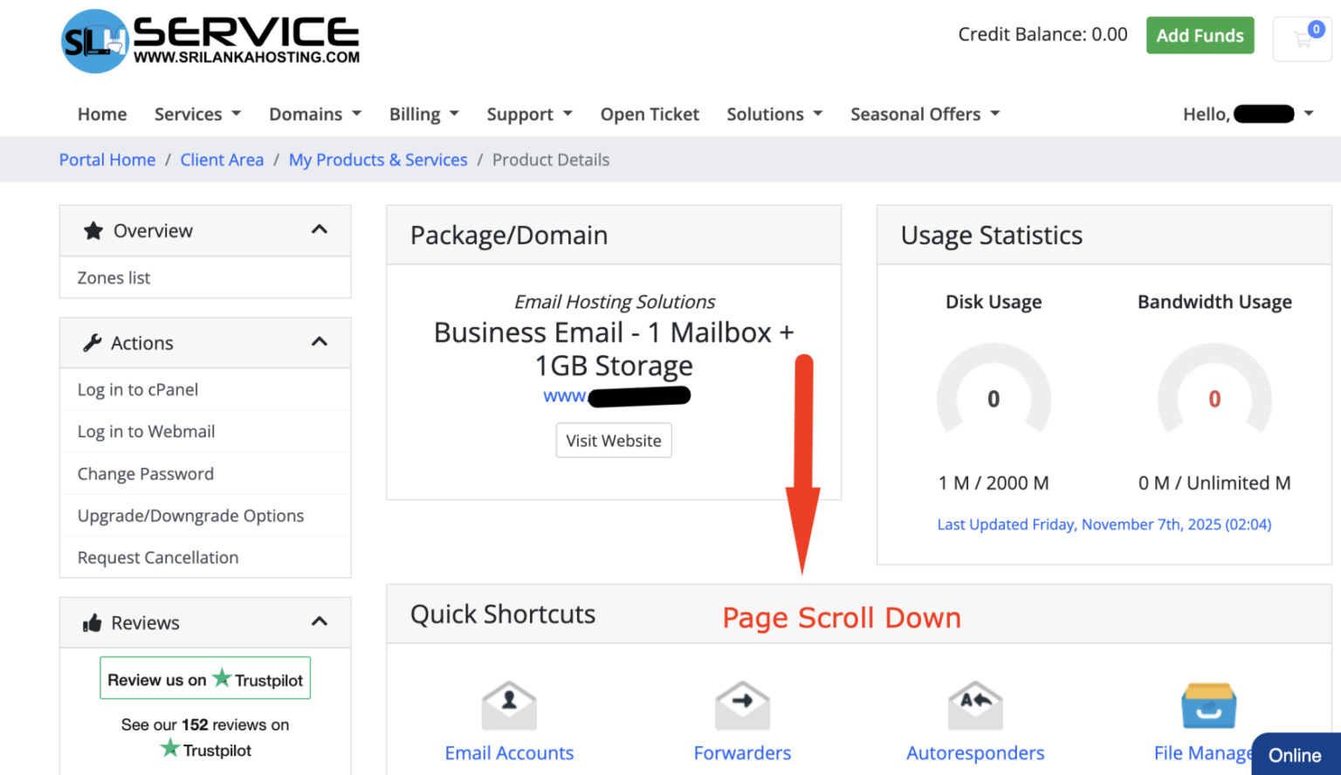The image size is (1341, 775).
Task: Click the Sri Lanka Hosting logo
Action: pyautogui.click(x=210, y=41)
